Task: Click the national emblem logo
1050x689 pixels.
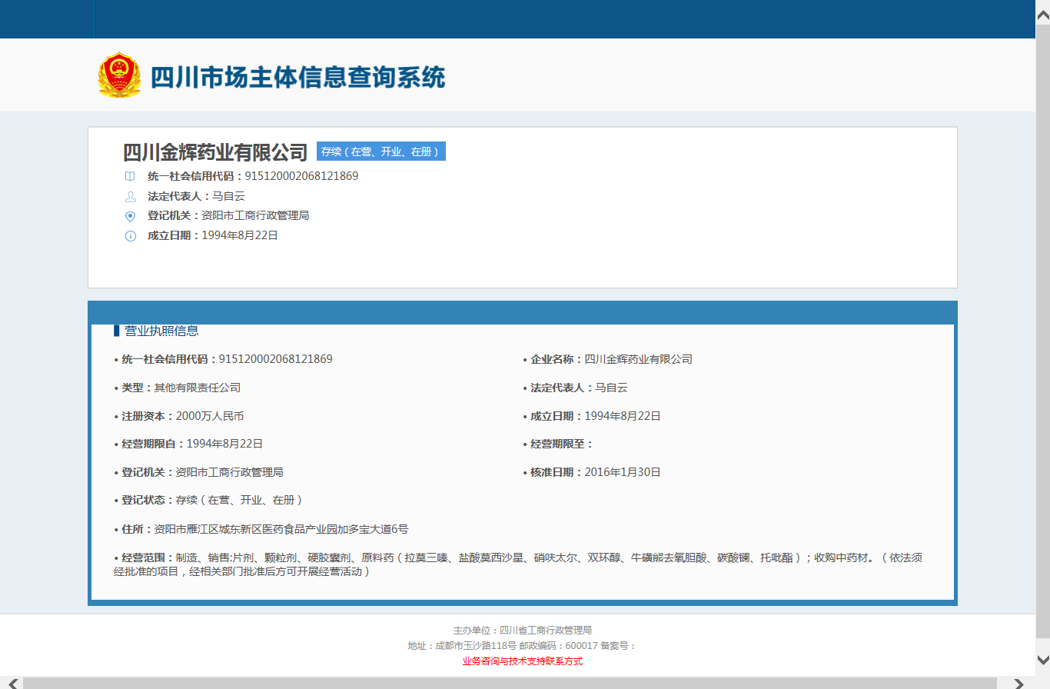Action: (x=119, y=75)
